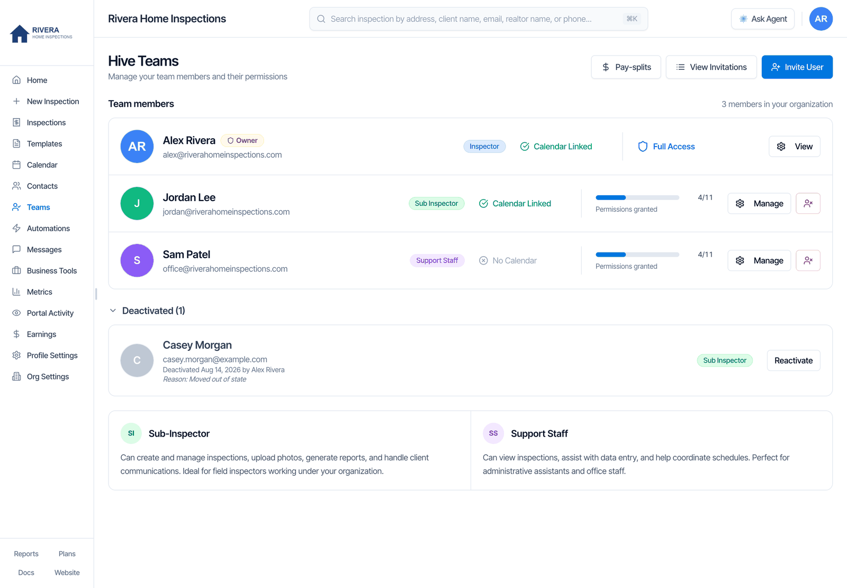Open the Website link in footer

[x=67, y=573]
